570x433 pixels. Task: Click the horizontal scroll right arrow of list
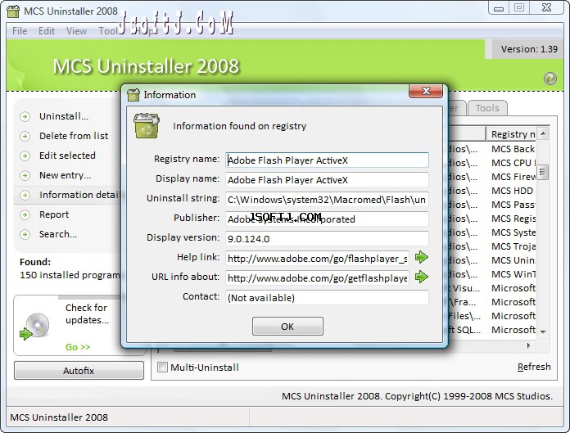528,345
